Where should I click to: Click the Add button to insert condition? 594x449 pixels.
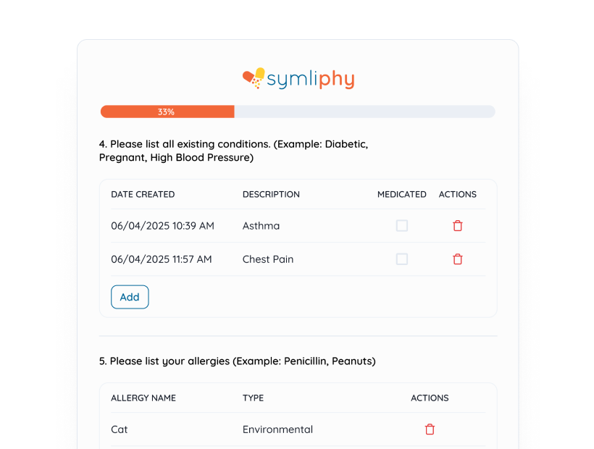[130, 297]
